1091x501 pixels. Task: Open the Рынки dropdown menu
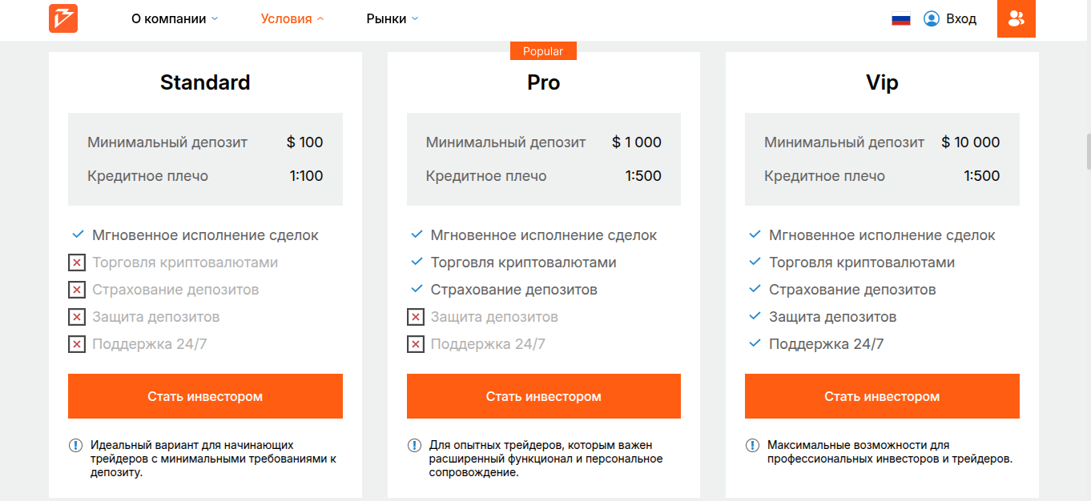tap(393, 18)
